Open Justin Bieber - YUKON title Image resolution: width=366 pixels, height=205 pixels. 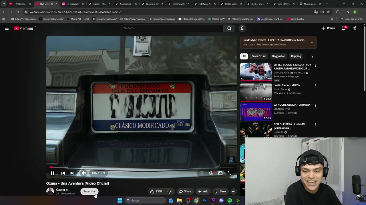click(x=287, y=85)
